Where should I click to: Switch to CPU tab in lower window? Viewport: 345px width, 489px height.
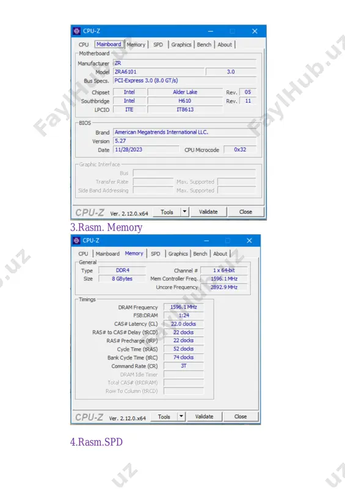83,254
